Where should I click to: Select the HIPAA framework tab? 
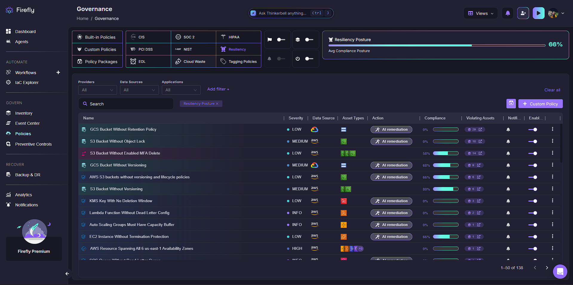(239, 37)
